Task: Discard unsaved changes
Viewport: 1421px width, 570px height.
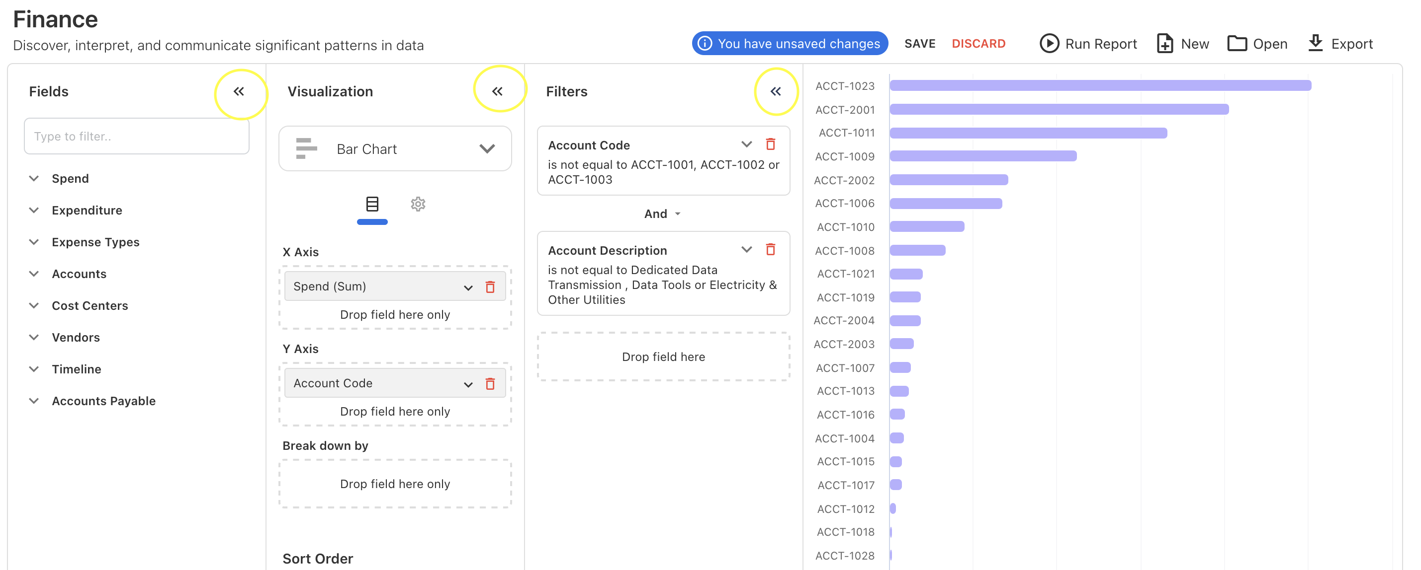Action: coord(978,44)
